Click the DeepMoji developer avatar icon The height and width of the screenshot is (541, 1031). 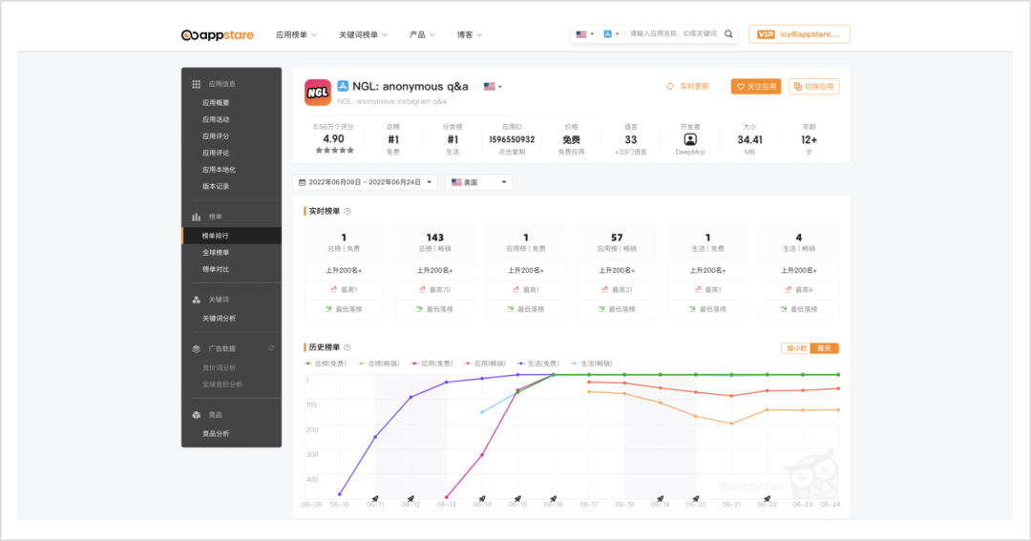(x=690, y=139)
